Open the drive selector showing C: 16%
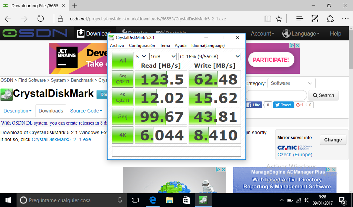The image size is (353, 207). pos(210,56)
